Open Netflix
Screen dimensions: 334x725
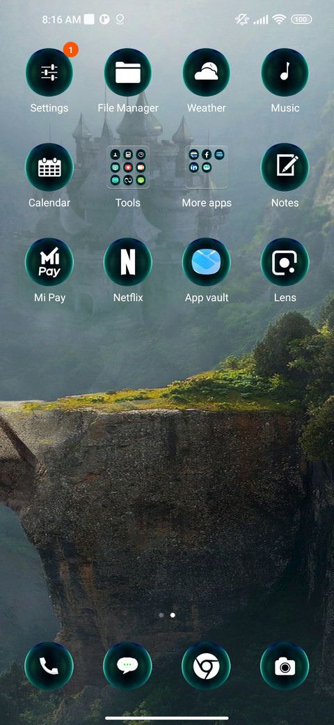128,262
